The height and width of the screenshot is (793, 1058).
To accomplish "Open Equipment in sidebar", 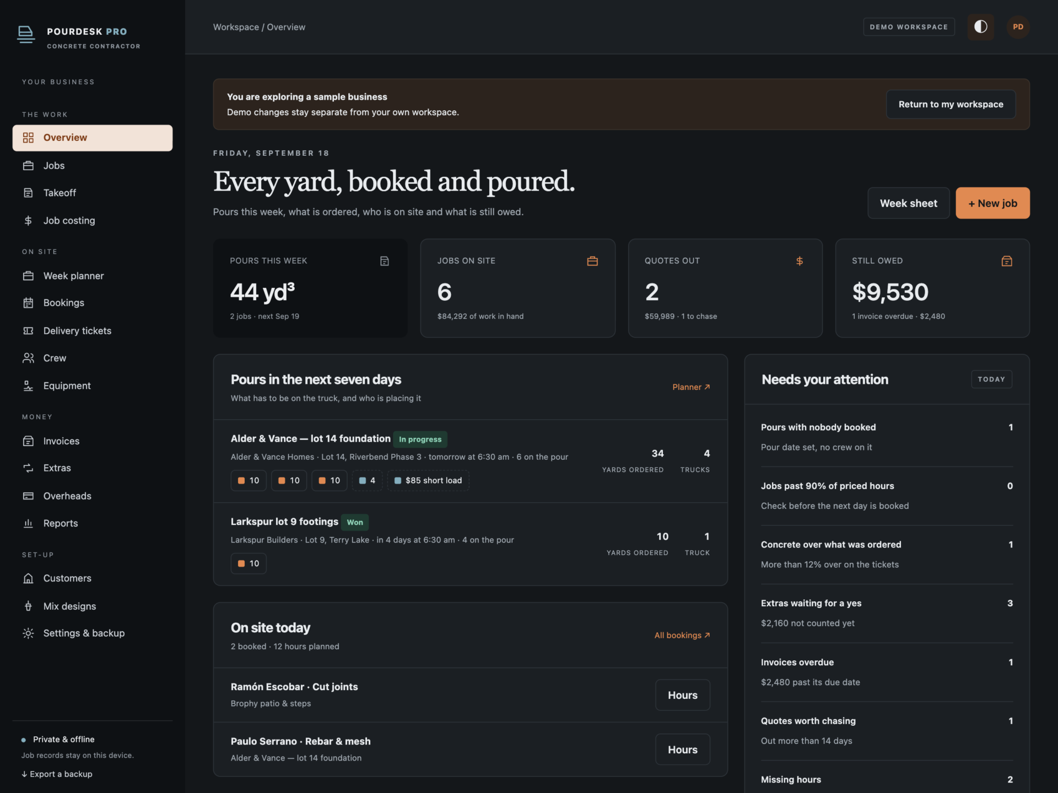I will coord(93,385).
